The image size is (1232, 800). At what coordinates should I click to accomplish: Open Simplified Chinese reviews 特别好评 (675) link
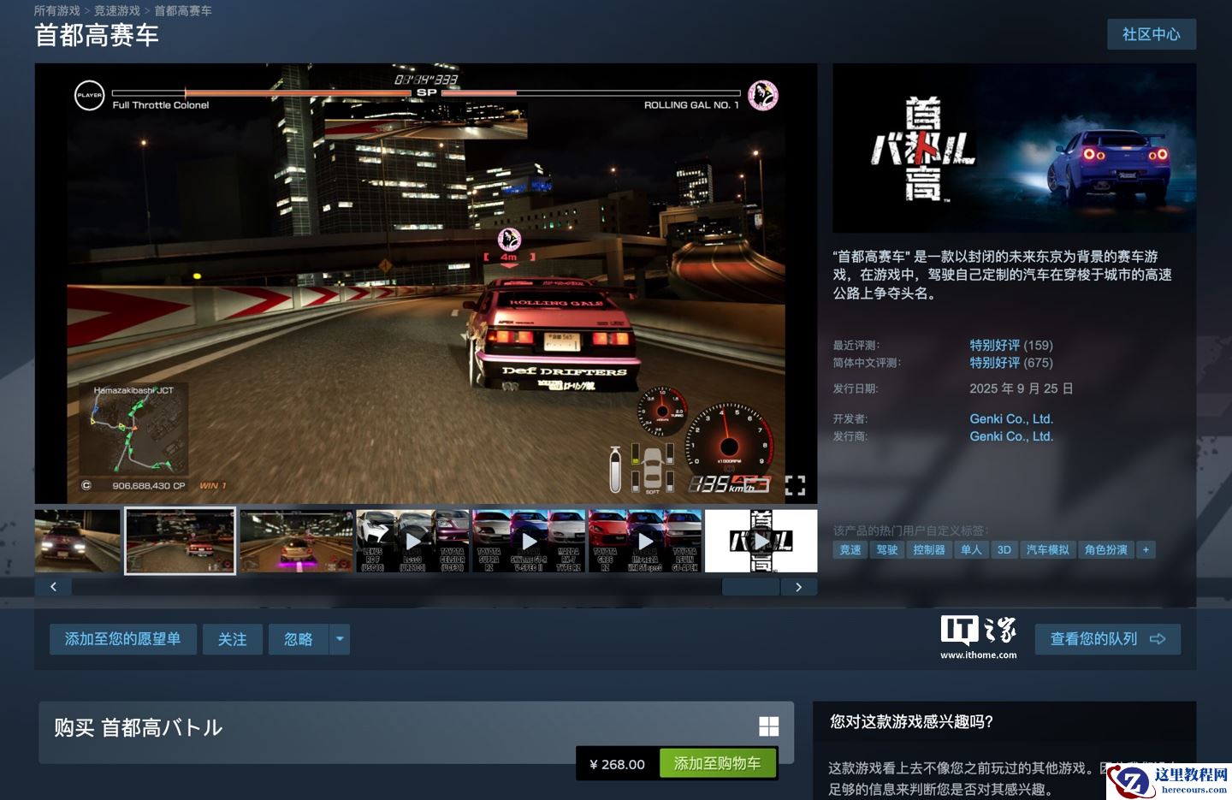coord(1011,363)
